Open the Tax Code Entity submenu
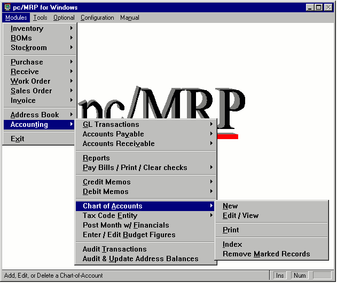 click(145, 216)
